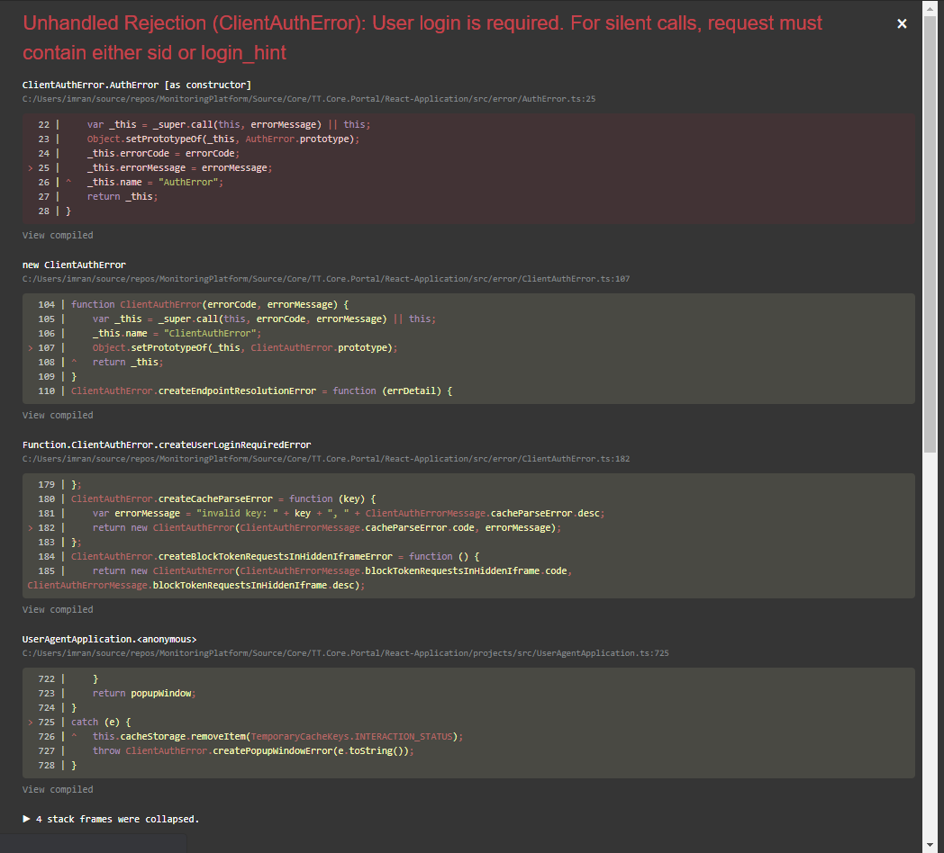The width and height of the screenshot is (944, 853).
Task: Click line 24 '_this.errorCode = errorCode'
Action: point(163,153)
